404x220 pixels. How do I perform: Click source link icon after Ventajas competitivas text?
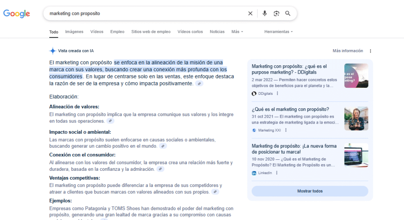(215, 192)
